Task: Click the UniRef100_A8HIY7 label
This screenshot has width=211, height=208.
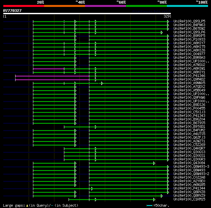Action: click(x=189, y=43)
